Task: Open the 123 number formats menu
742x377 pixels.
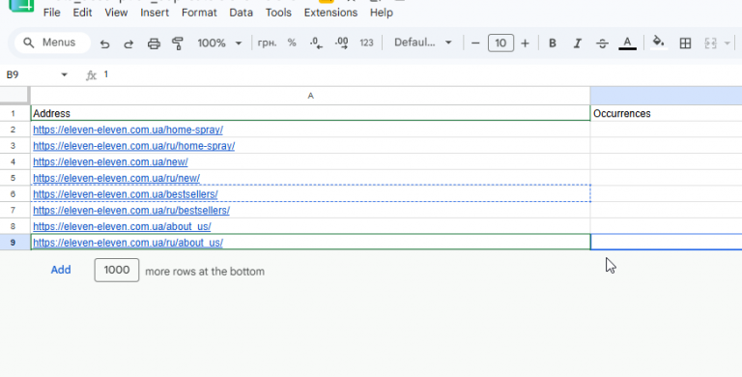Action: 366,43
